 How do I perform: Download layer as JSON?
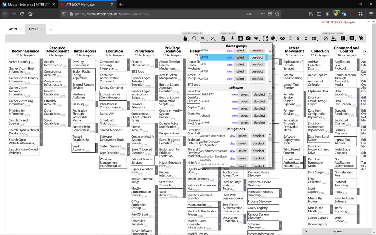(232, 39)
